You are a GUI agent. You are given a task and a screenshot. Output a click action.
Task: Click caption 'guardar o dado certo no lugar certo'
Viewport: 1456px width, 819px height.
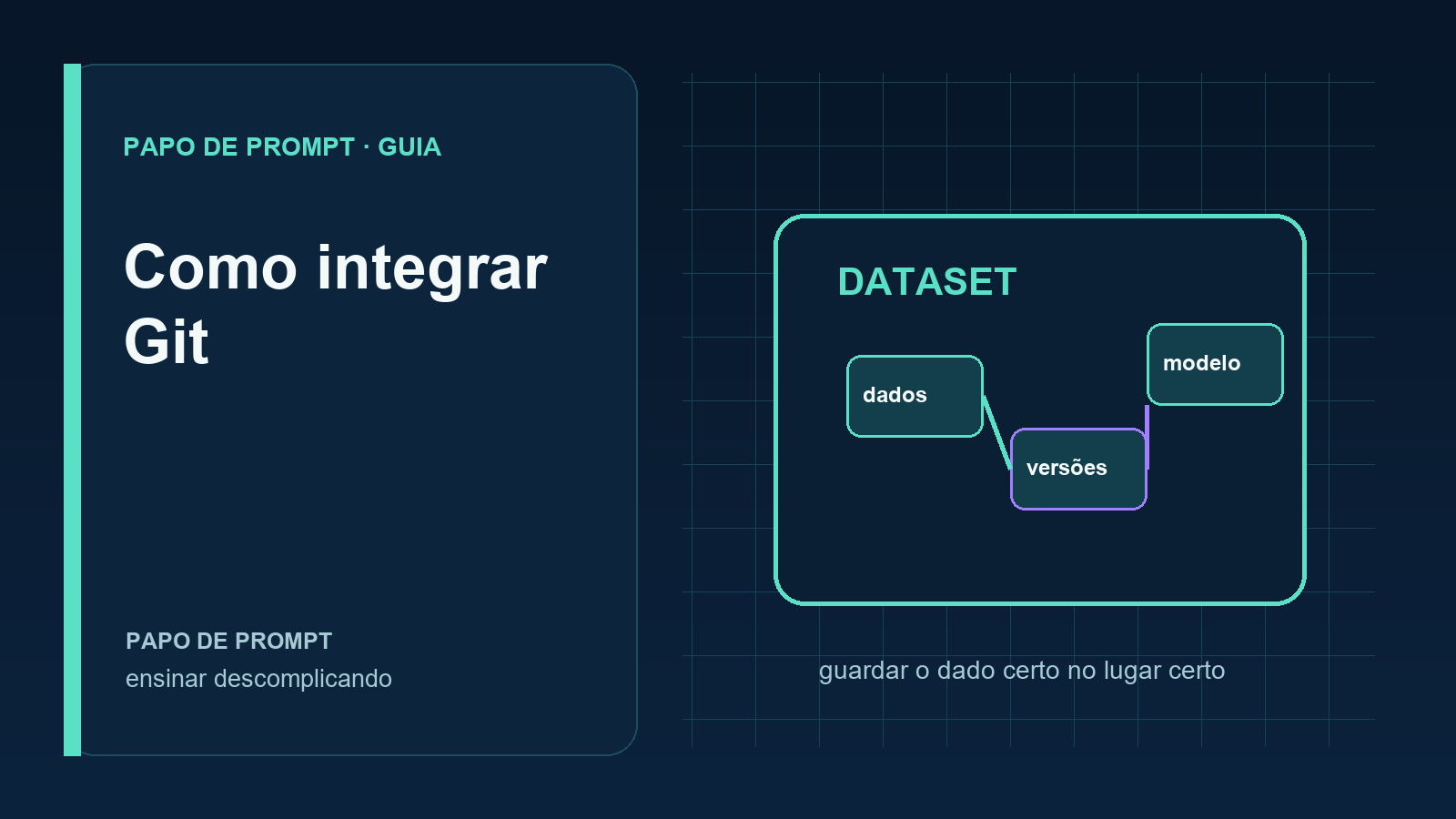point(1021,671)
